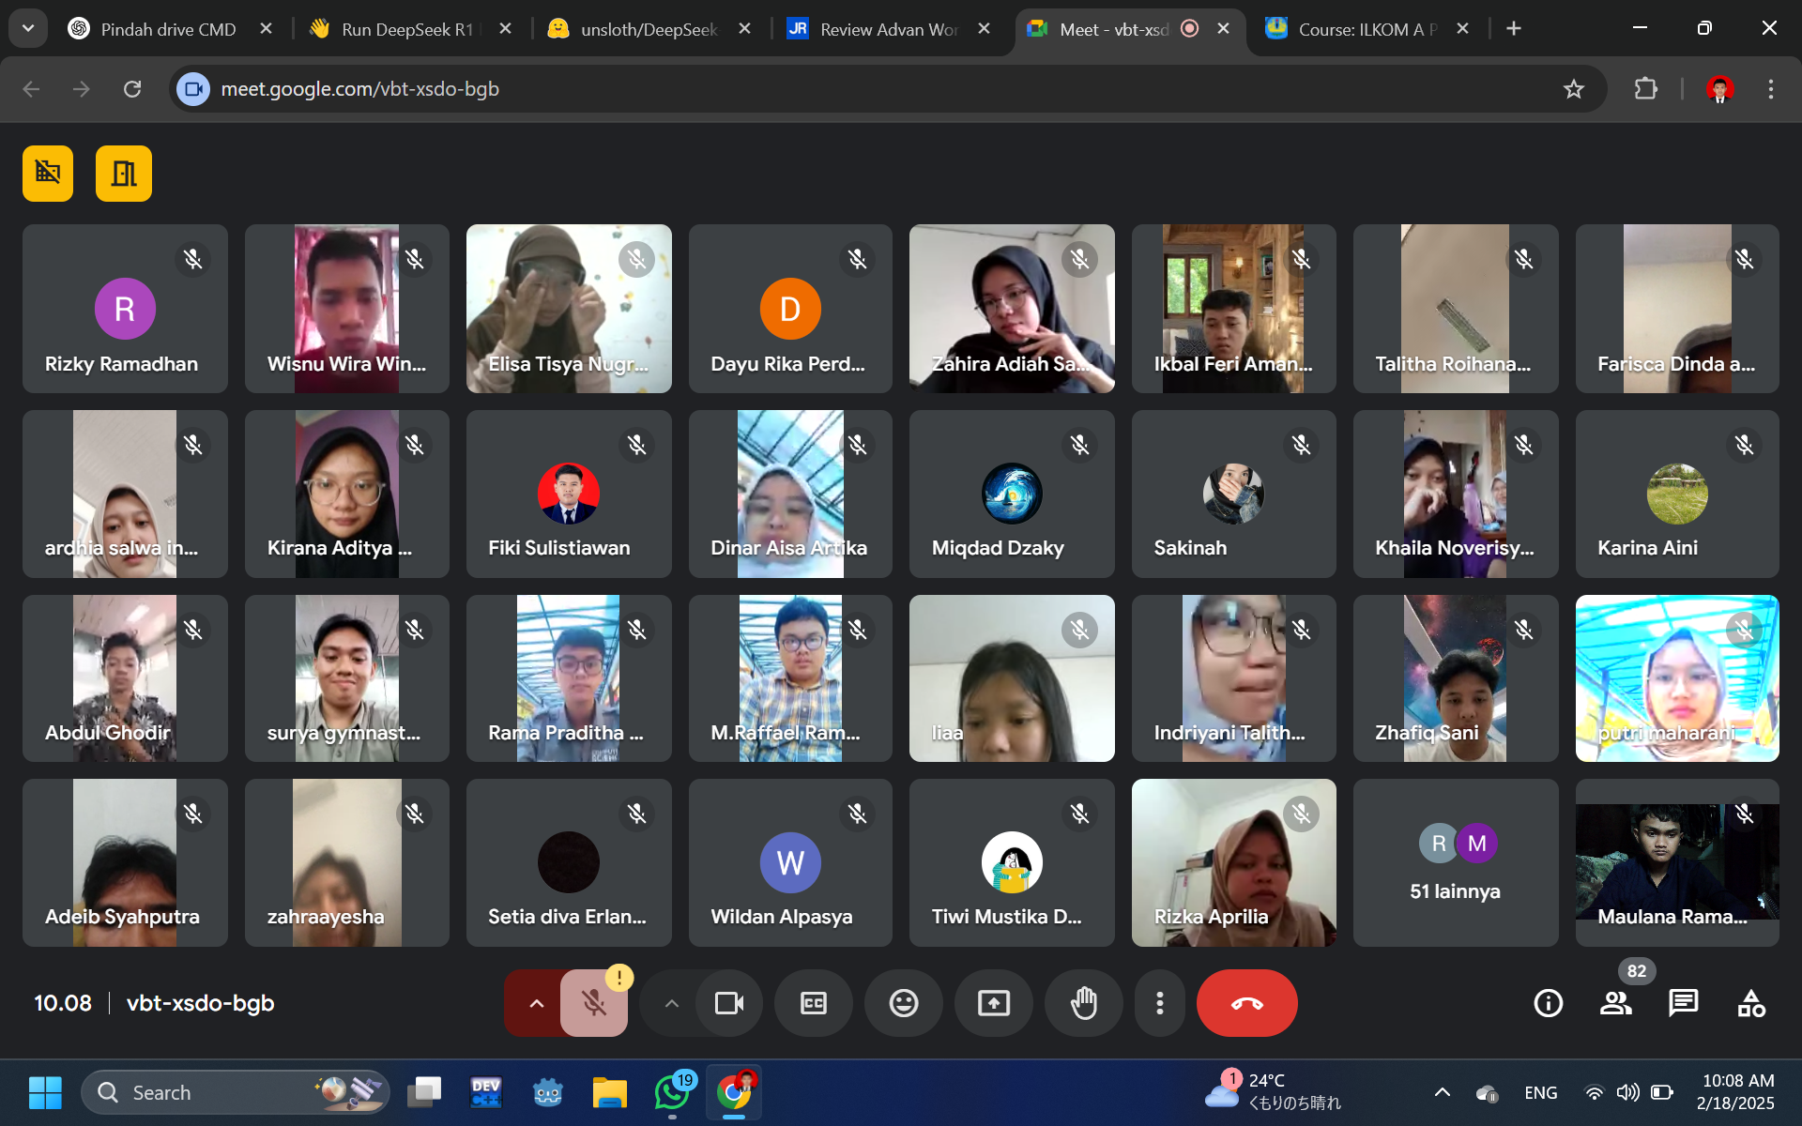Switch to Review Advan tab
Screen dimensions: 1802x1126
coord(887,29)
